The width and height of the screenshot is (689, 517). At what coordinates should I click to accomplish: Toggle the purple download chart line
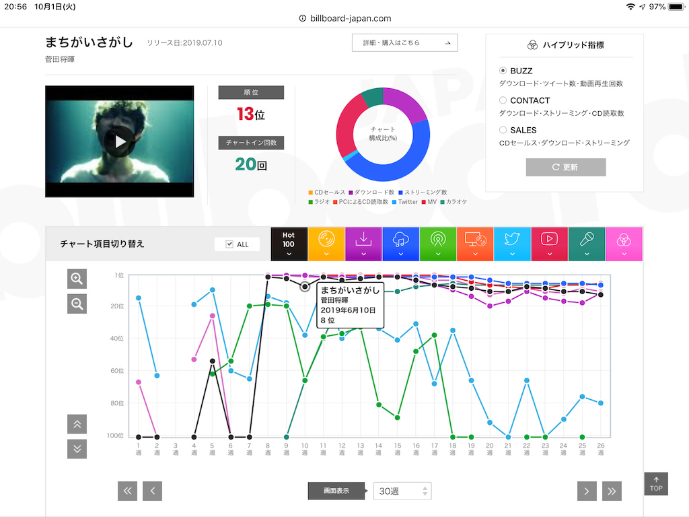click(363, 244)
